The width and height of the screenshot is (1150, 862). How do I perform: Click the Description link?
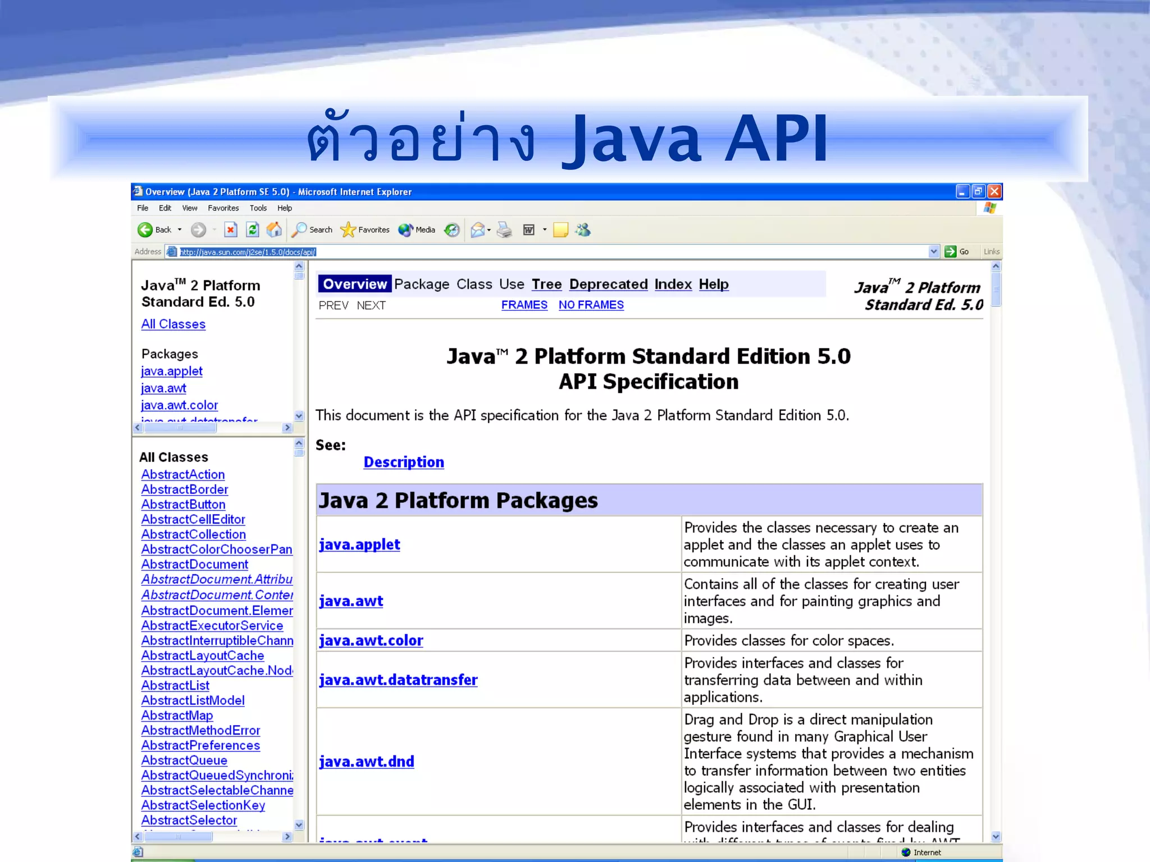(x=404, y=462)
